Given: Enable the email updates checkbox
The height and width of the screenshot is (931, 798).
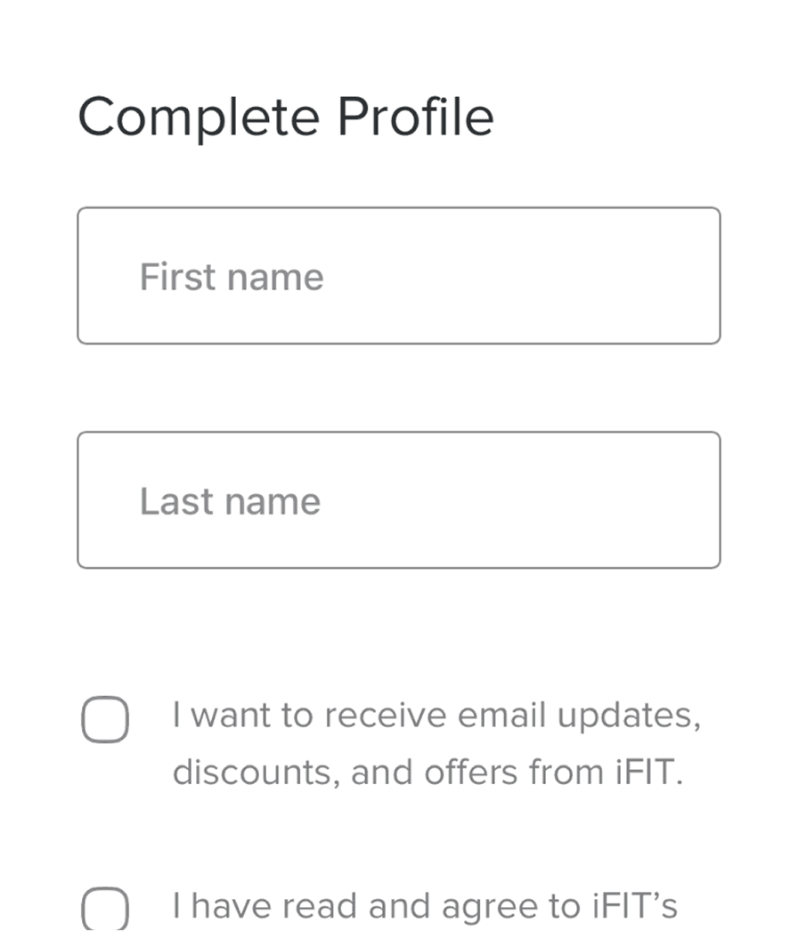Looking at the screenshot, I should click(x=105, y=720).
